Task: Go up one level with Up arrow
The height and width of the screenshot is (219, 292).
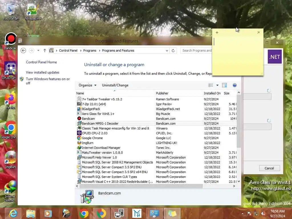Action: 45,50
